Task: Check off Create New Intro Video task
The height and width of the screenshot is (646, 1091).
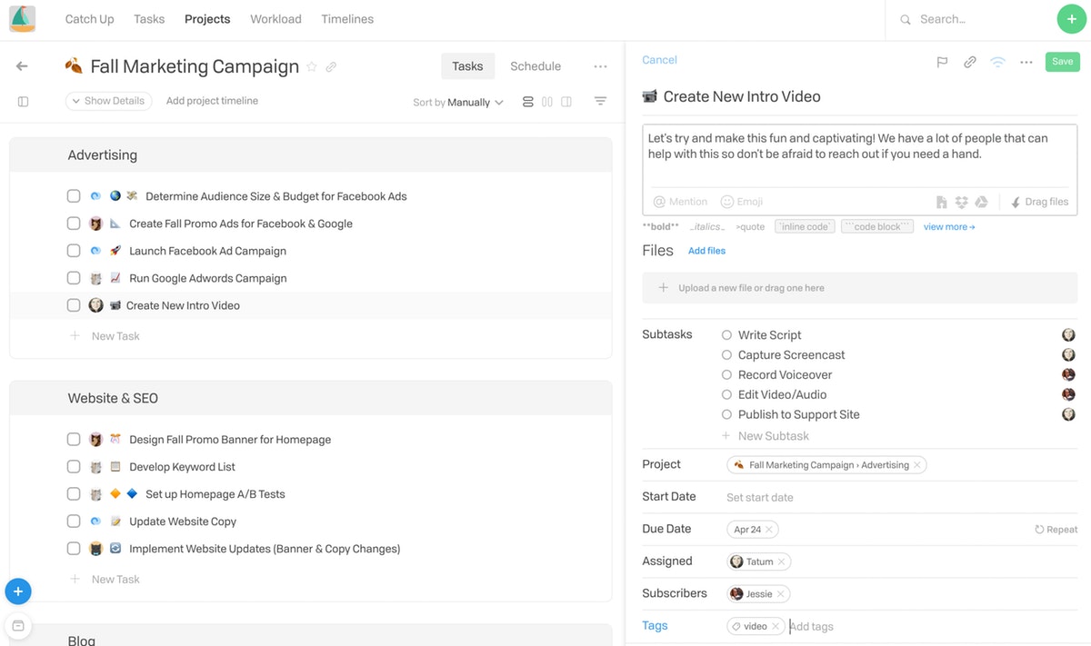Action: click(x=74, y=305)
